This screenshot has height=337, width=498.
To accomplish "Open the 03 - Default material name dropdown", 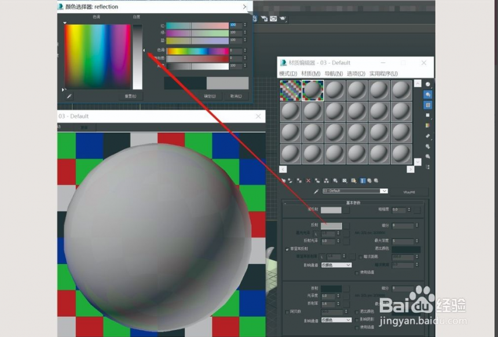I will [x=384, y=191].
